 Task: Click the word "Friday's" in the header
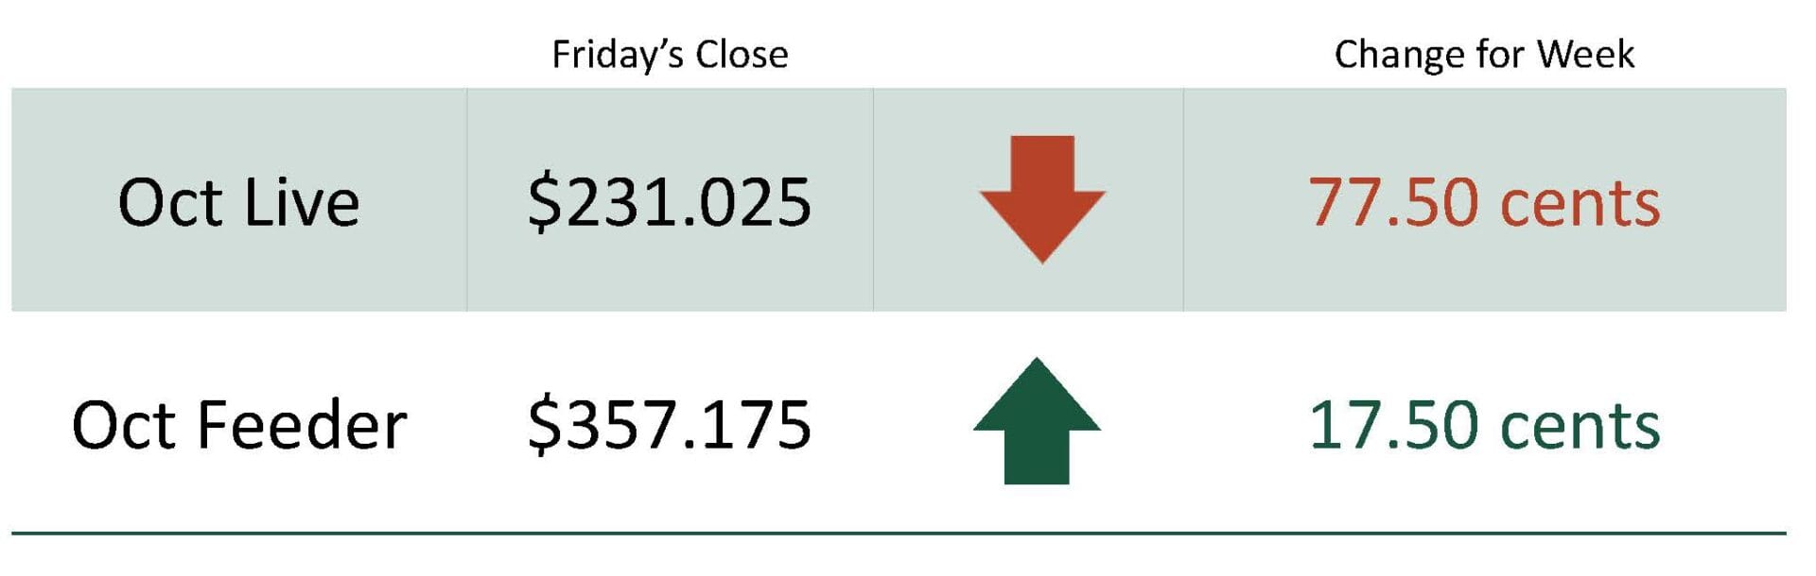coord(617,55)
